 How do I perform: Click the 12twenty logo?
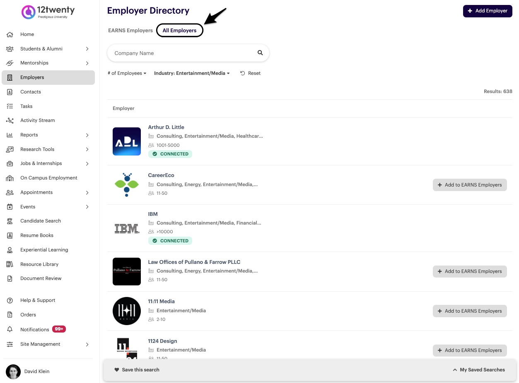tap(48, 12)
